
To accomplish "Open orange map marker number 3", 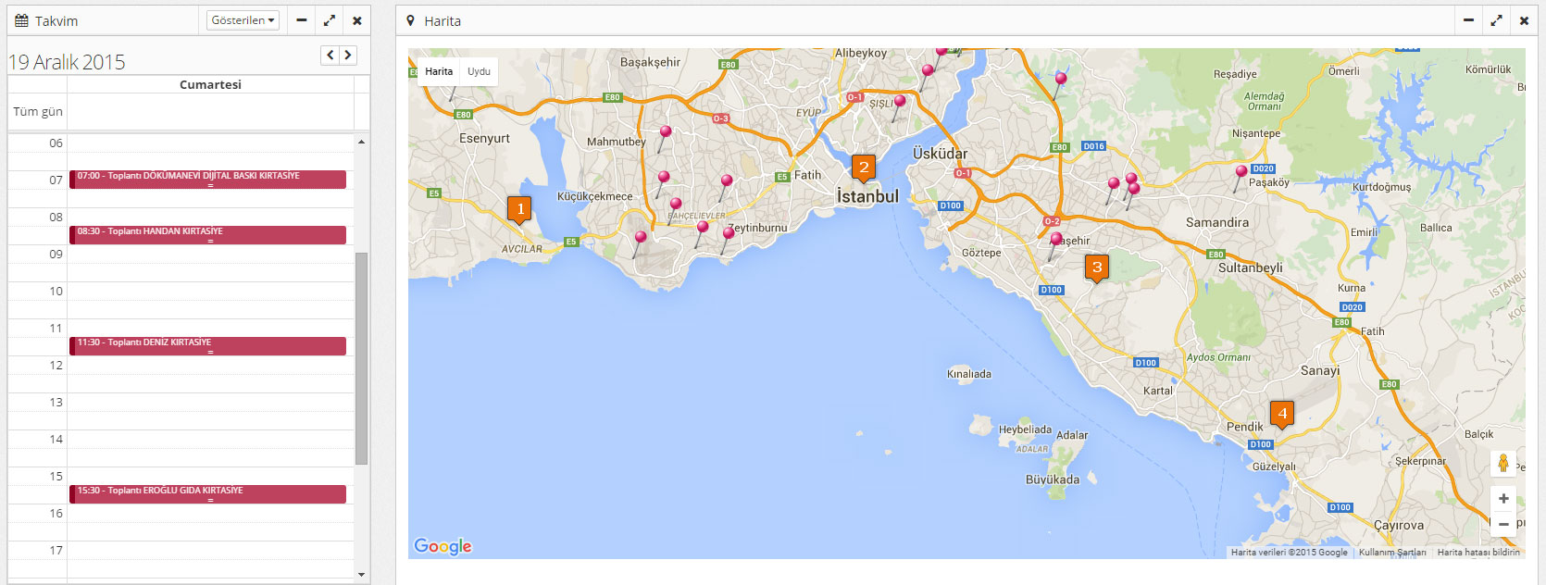I will (1097, 268).
